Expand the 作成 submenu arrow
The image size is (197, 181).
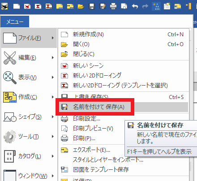click(x=53, y=97)
